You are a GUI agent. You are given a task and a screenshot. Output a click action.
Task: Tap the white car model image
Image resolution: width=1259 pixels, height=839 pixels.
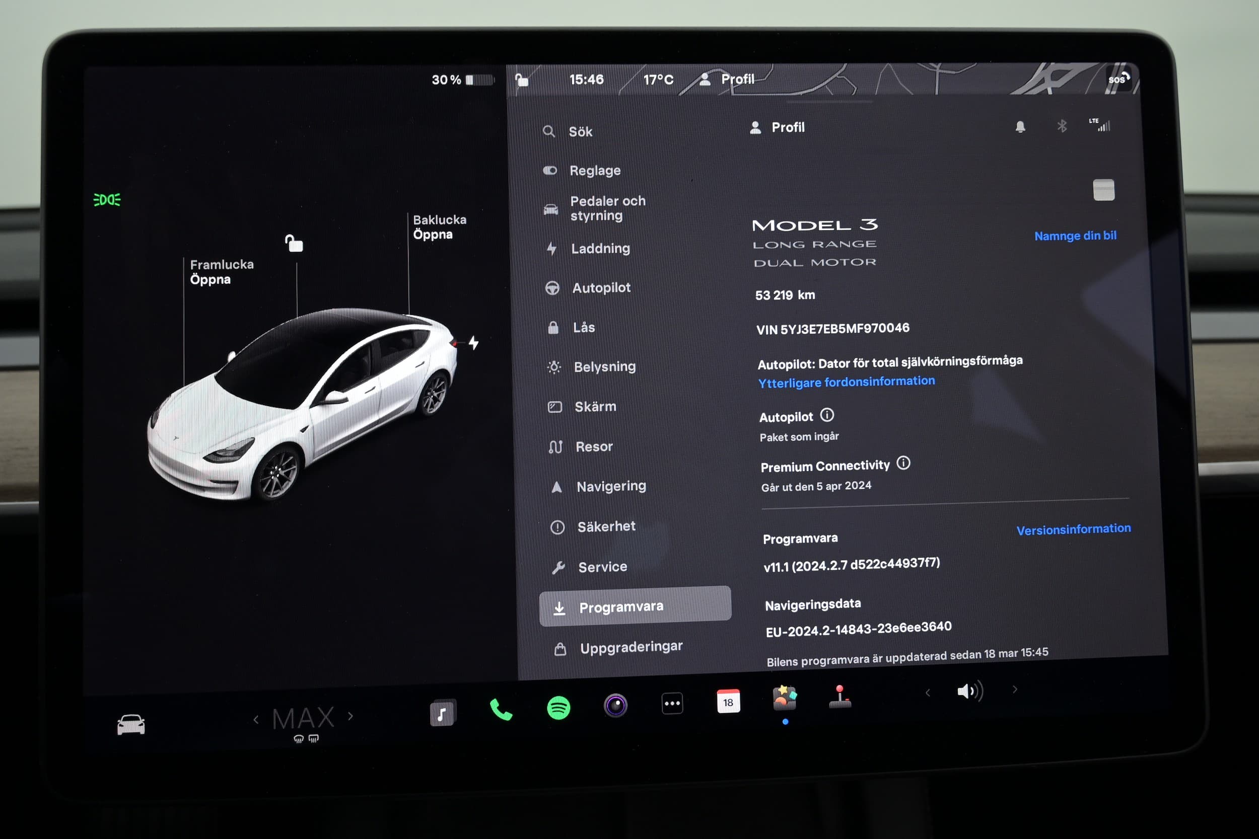[303, 405]
